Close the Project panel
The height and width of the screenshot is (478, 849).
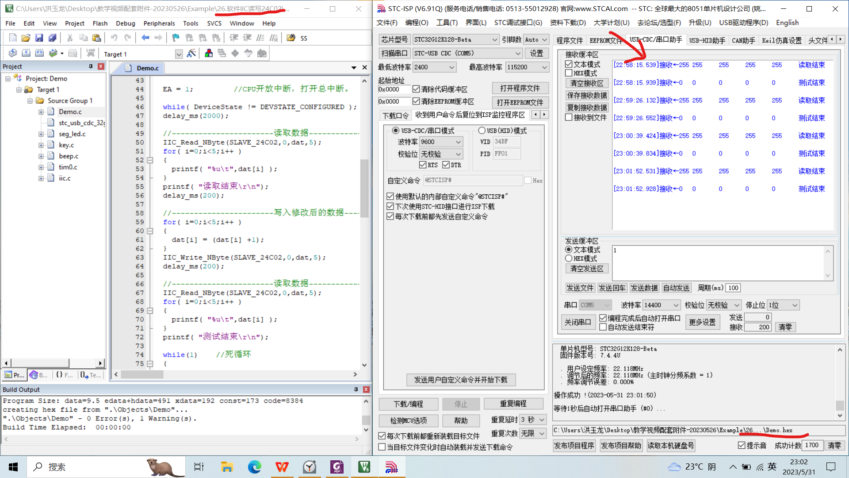[x=101, y=66]
